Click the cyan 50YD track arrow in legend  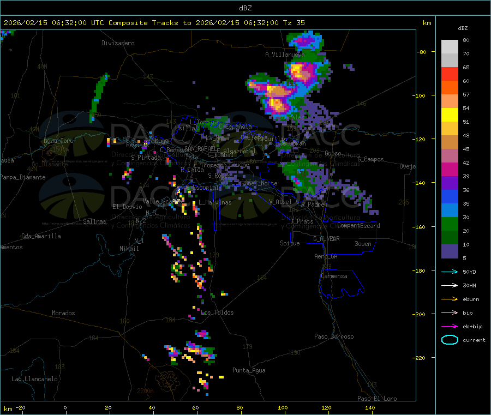point(450,272)
